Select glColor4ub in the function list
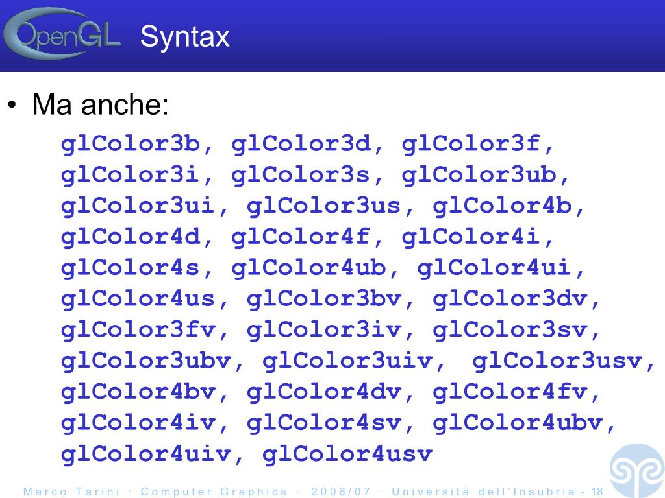This screenshot has height=498, width=665. pos(308,268)
